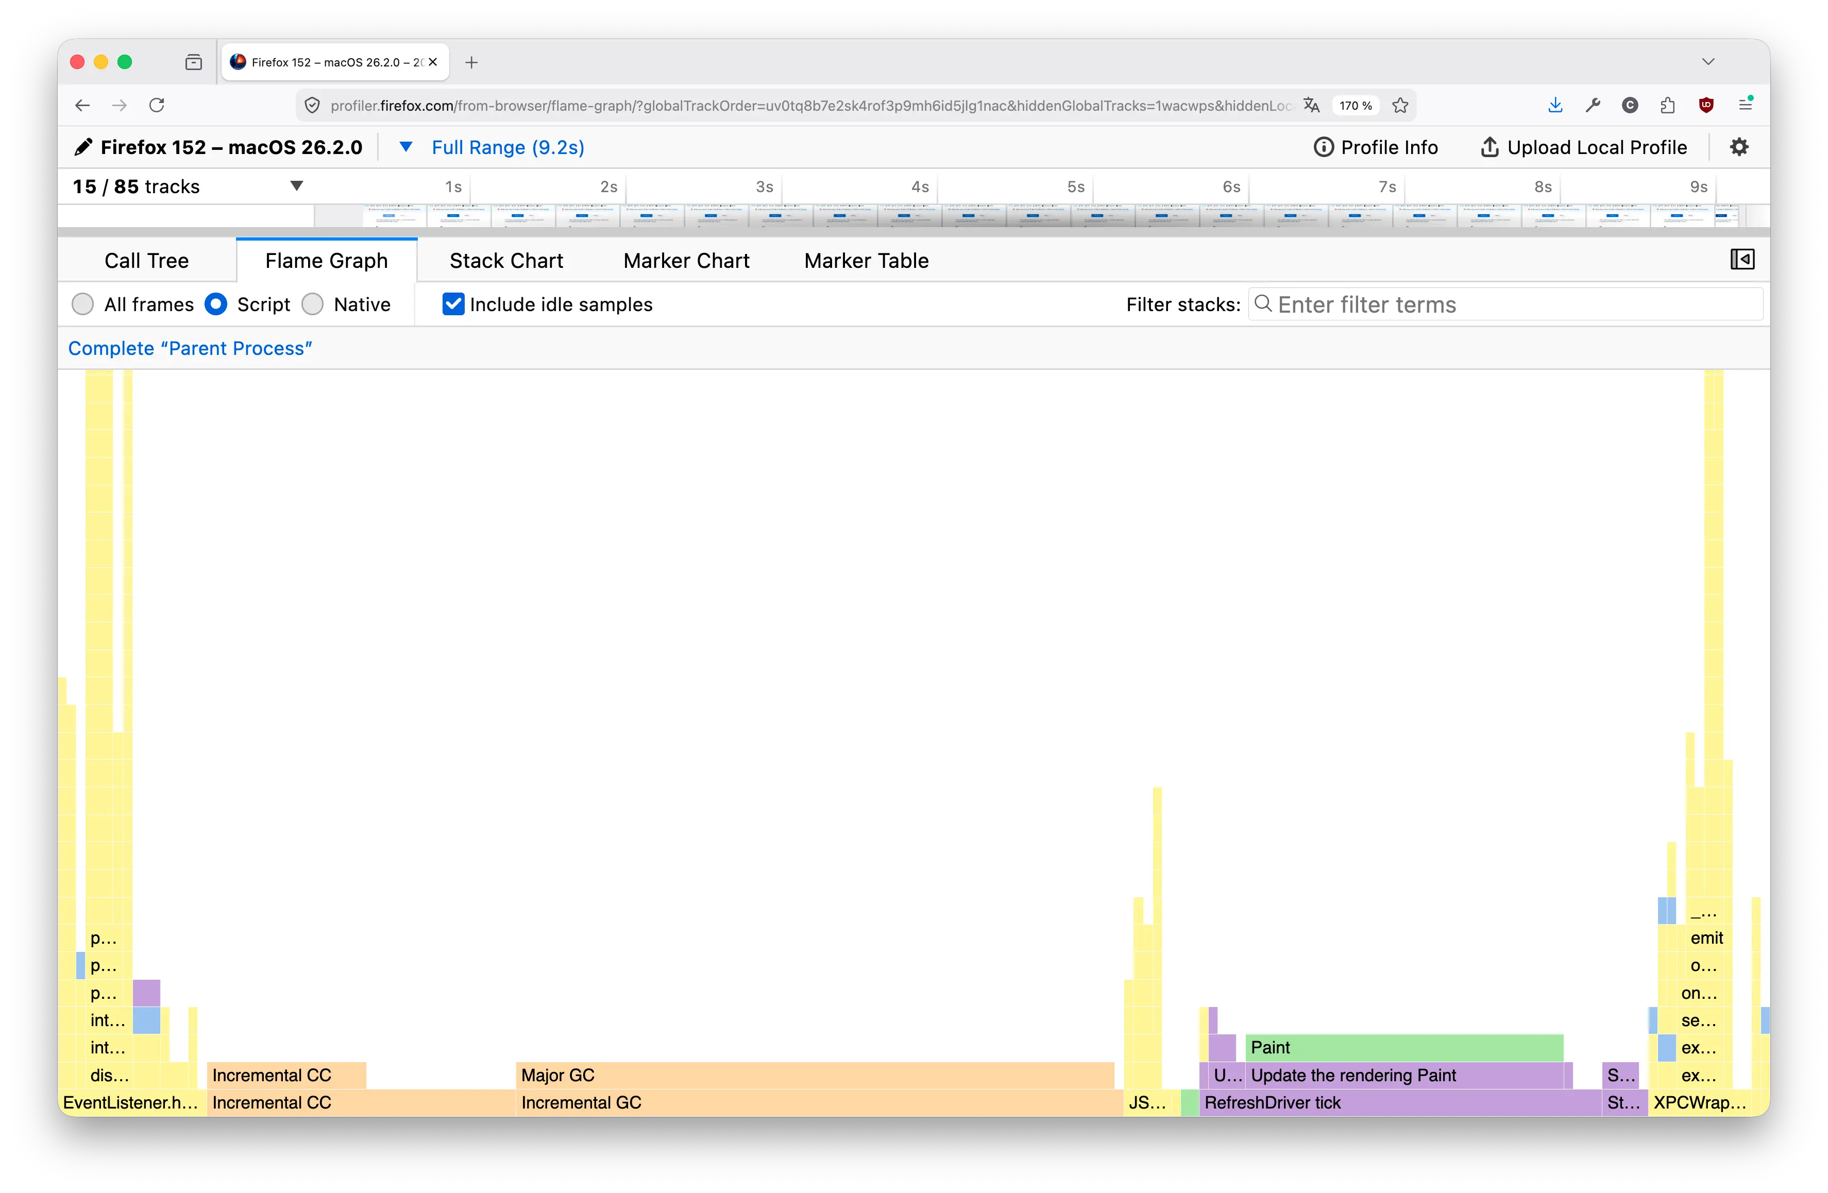Image resolution: width=1828 pixels, height=1193 pixels.
Task: Select the EventListener.h… flame box
Action: [132, 1102]
